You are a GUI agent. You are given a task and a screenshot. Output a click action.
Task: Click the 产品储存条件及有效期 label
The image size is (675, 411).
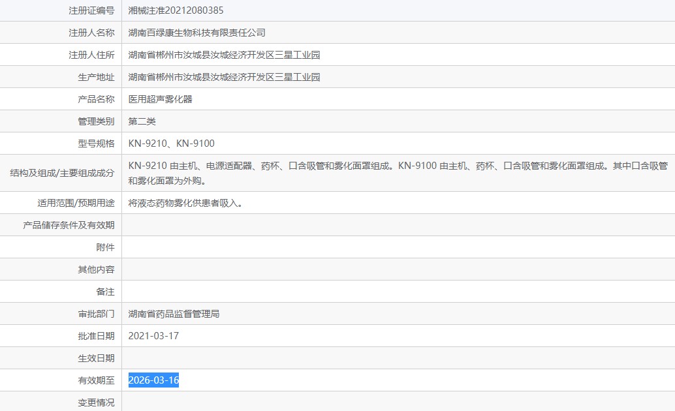coord(69,225)
